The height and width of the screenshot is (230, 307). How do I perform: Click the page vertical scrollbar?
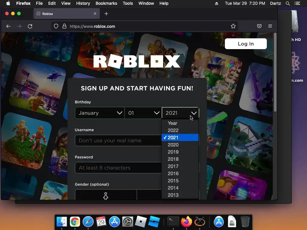275,72
